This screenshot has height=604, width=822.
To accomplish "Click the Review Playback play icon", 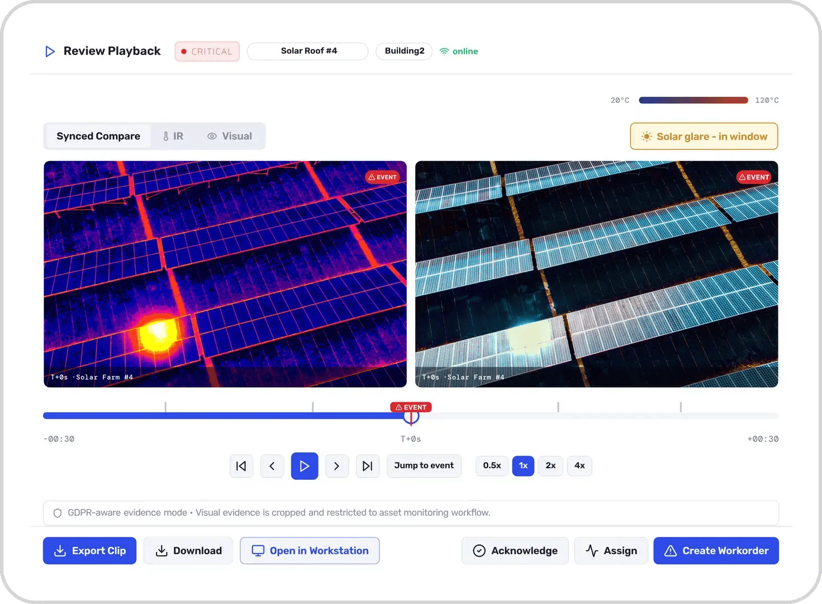I will [50, 51].
